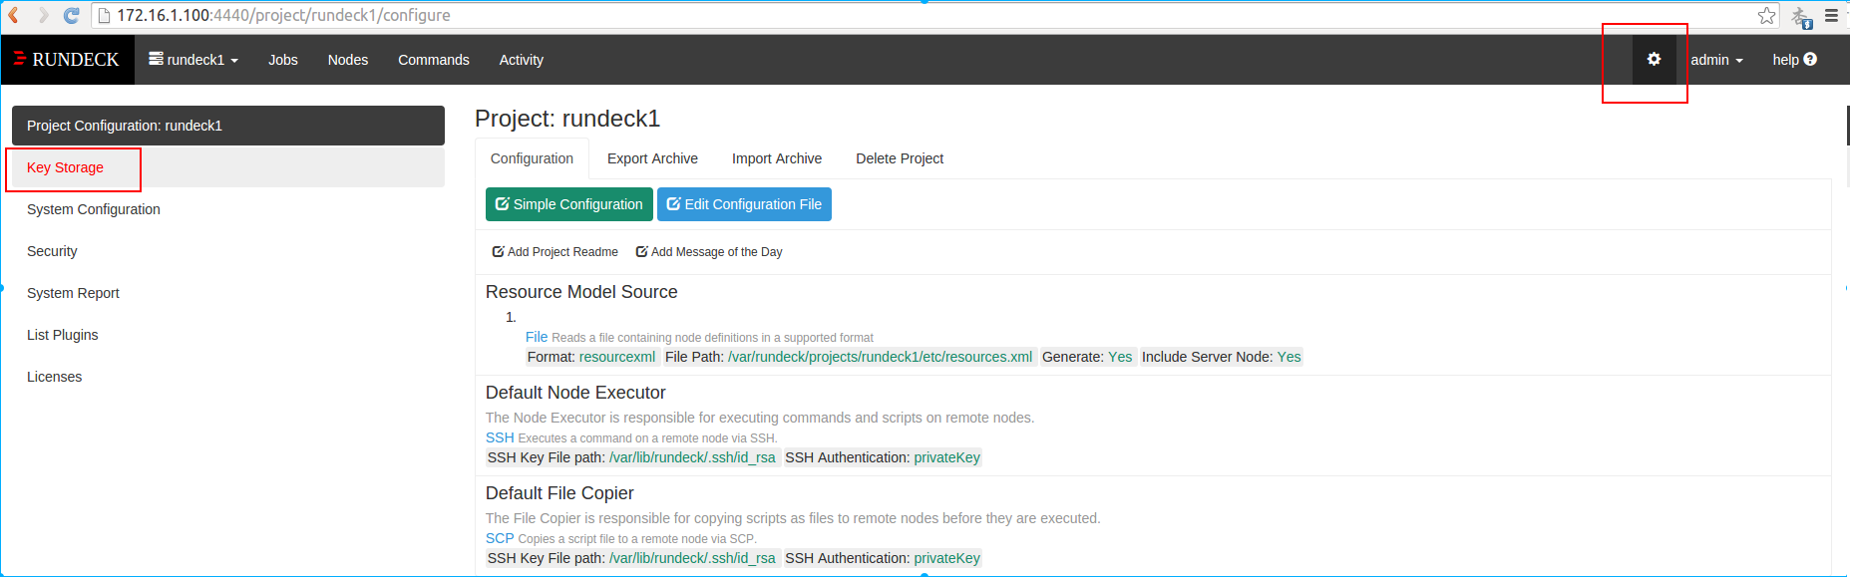Click File Copier privateKey authentication value
This screenshot has height=577, width=1850.
tap(946, 558)
